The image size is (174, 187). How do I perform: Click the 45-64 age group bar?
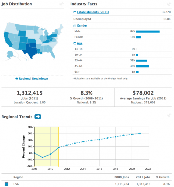(x=142, y=66)
